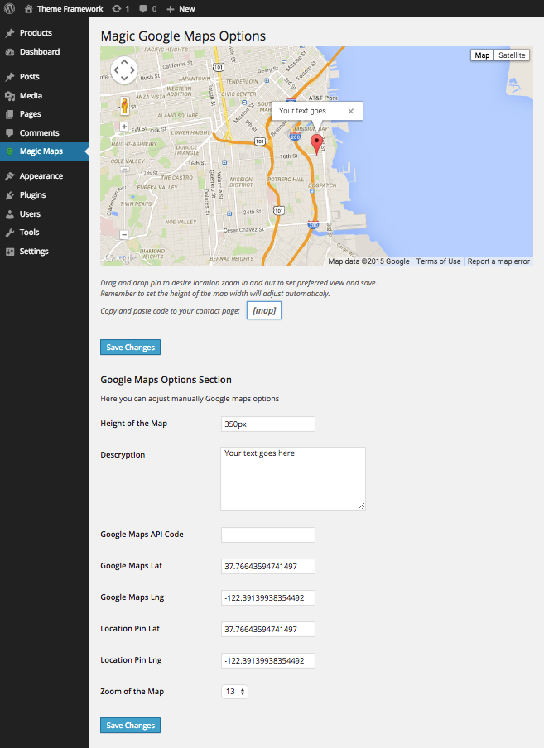Click the 'Magic Google Maps Options' heading
544x748 pixels.
point(183,36)
